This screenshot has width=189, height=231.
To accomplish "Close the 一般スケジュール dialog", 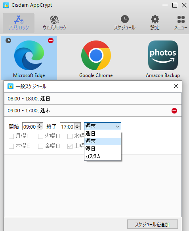I will click(x=176, y=86).
